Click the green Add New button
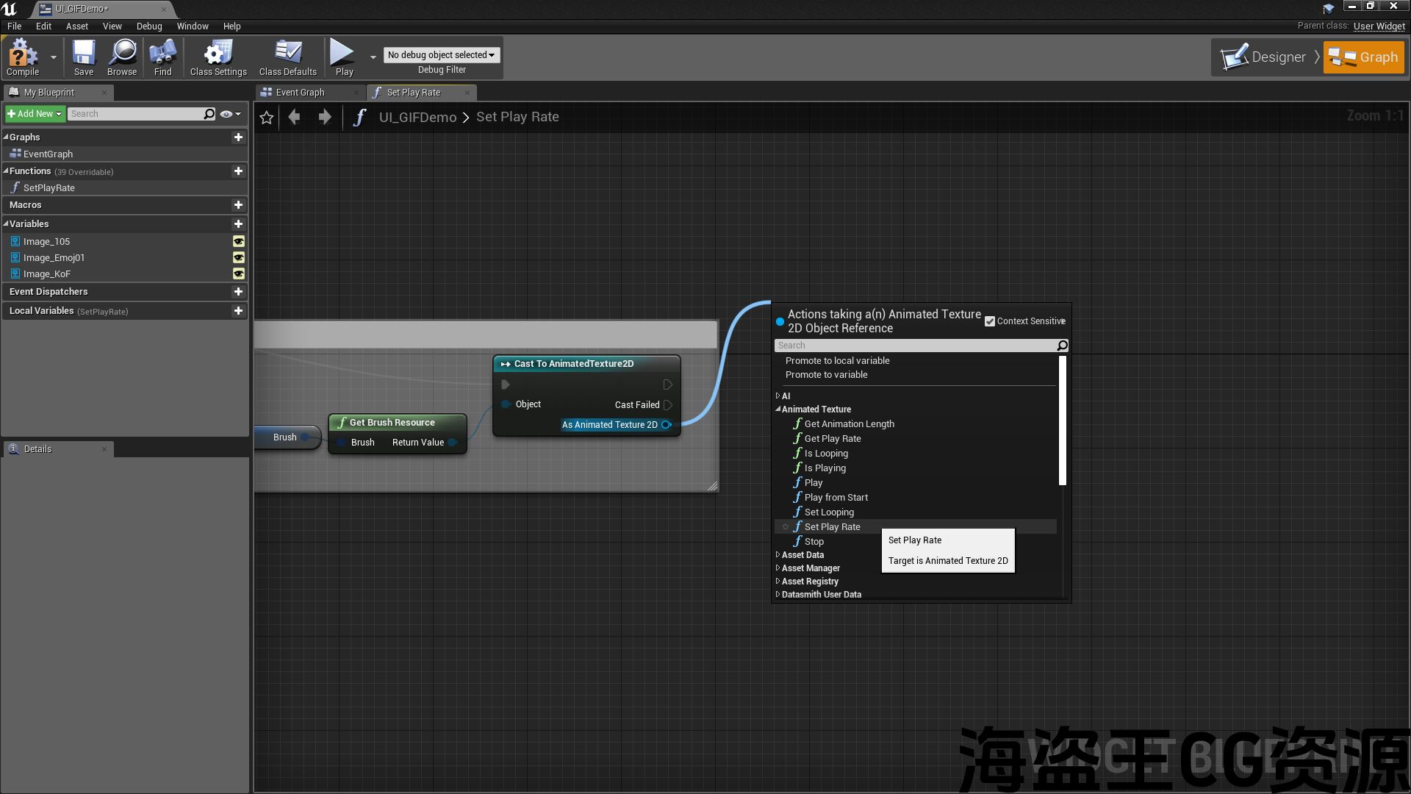 pos(34,114)
